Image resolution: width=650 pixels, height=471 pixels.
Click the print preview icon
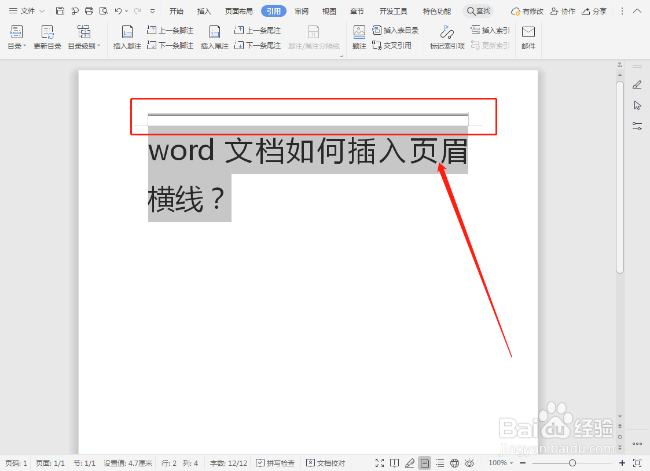[x=104, y=11]
